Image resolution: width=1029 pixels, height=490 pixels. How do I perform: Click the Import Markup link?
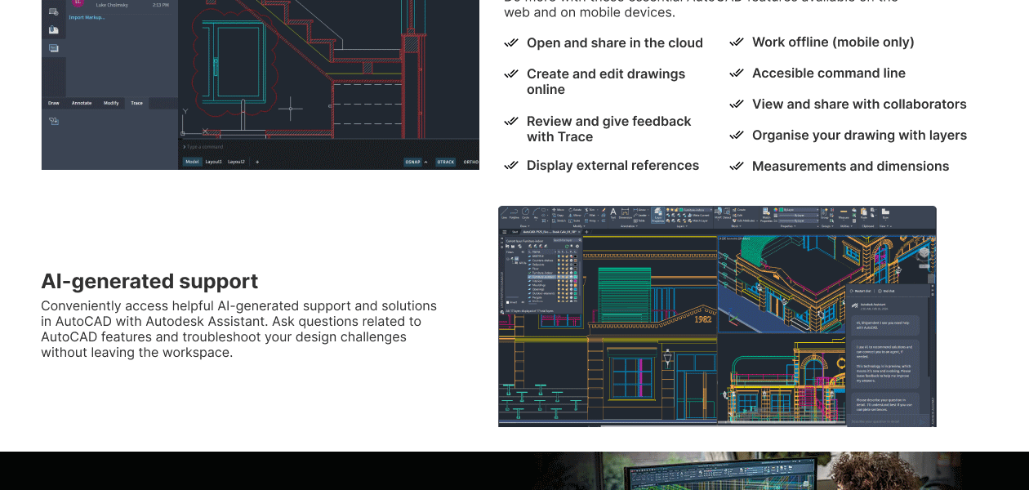(x=87, y=16)
